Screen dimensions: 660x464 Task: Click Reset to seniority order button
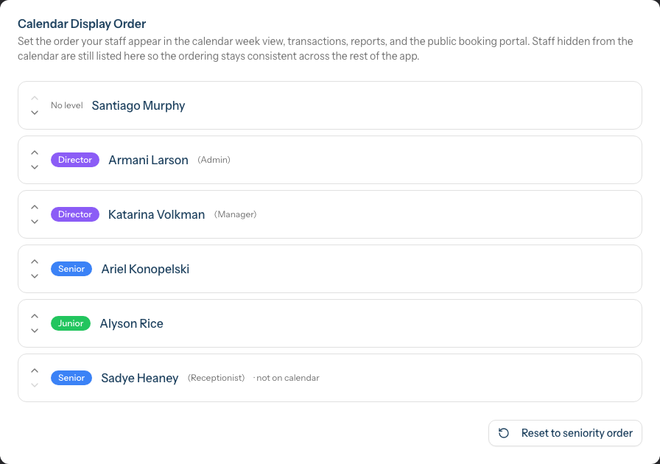pyautogui.click(x=565, y=433)
